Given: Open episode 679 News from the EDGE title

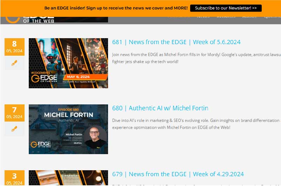Looking at the screenshot, I should [178, 174].
